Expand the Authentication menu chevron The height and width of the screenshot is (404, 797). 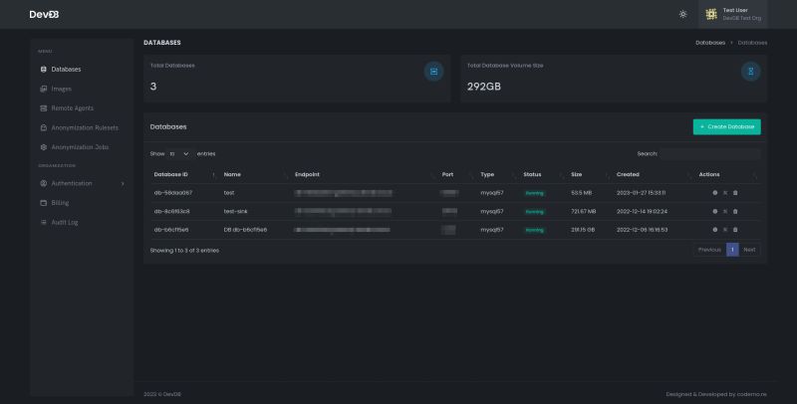pos(123,184)
